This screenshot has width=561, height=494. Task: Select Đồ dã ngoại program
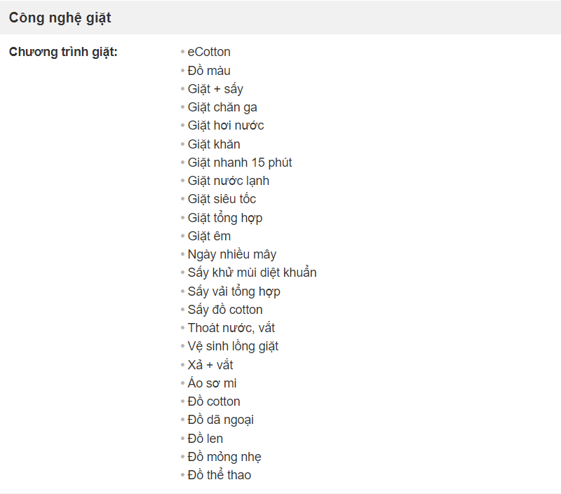pos(221,420)
